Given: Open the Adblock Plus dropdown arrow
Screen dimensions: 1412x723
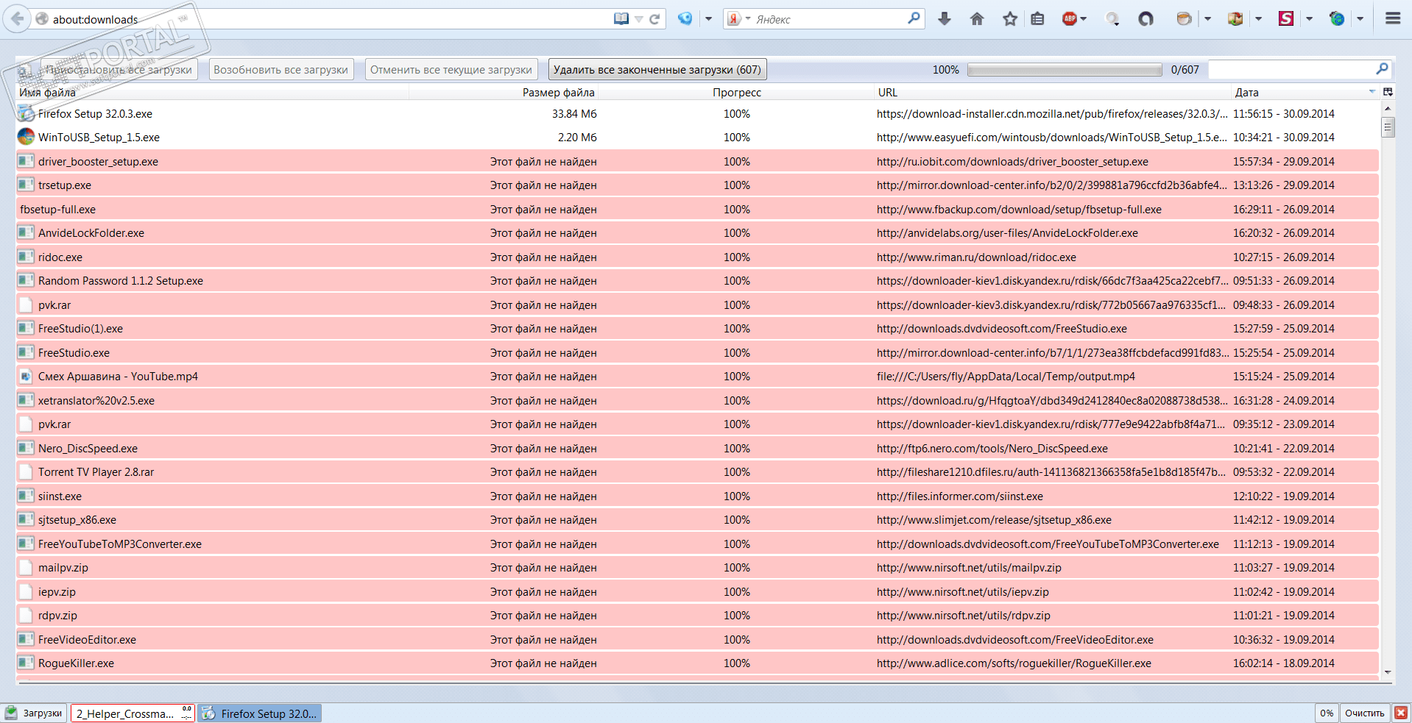Looking at the screenshot, I should click(1084, 19).
